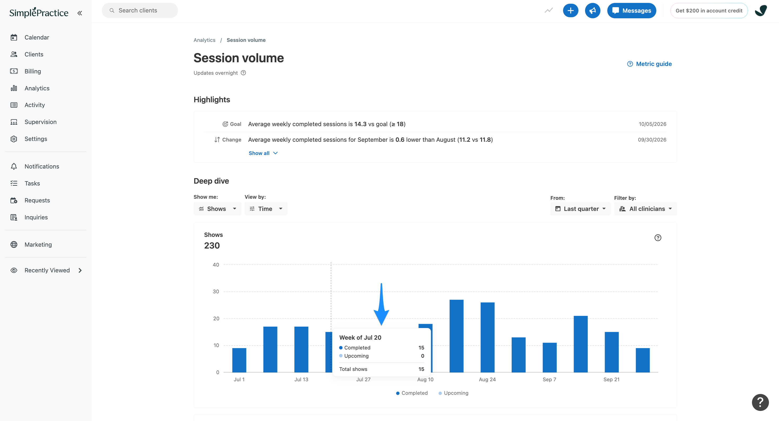Open the Messages button
Image resolution: width=779 pixels, height=421 pixels.
click(x=631, y=11)
